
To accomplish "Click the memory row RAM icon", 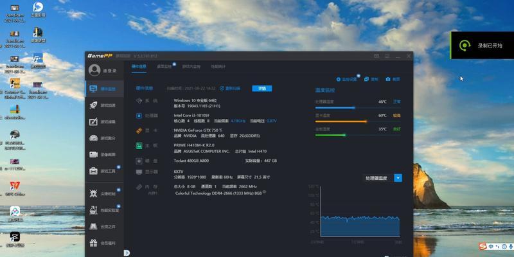I will [x=139, y=187].
